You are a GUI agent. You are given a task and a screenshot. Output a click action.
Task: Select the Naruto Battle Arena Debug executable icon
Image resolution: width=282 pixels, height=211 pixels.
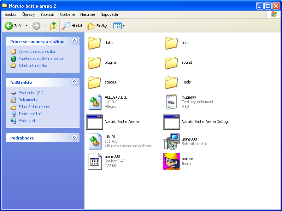pyautogui.click(x=172, y=122)
